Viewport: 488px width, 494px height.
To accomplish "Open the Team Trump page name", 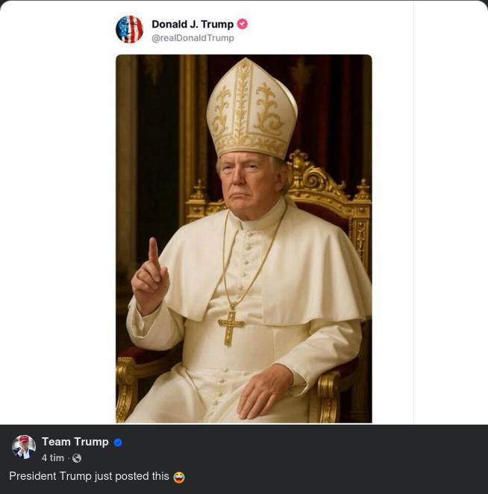I will (x=75, y=442).
